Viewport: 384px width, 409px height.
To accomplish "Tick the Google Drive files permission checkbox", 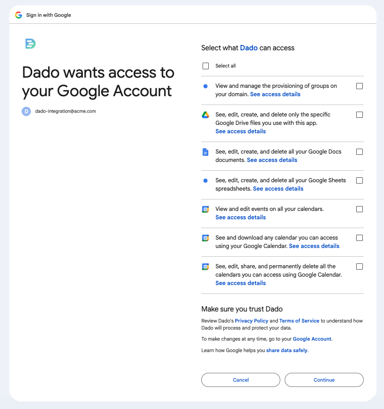I will point(359,115).
